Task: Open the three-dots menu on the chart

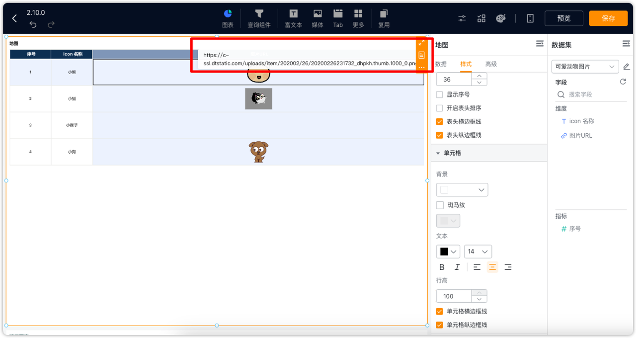Action: 421,67
